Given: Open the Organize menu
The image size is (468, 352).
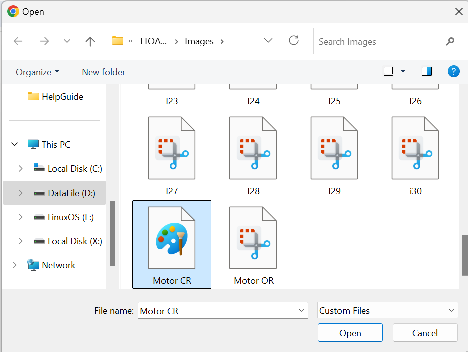Looking at the screenshot, I should (x=37, y=72).
